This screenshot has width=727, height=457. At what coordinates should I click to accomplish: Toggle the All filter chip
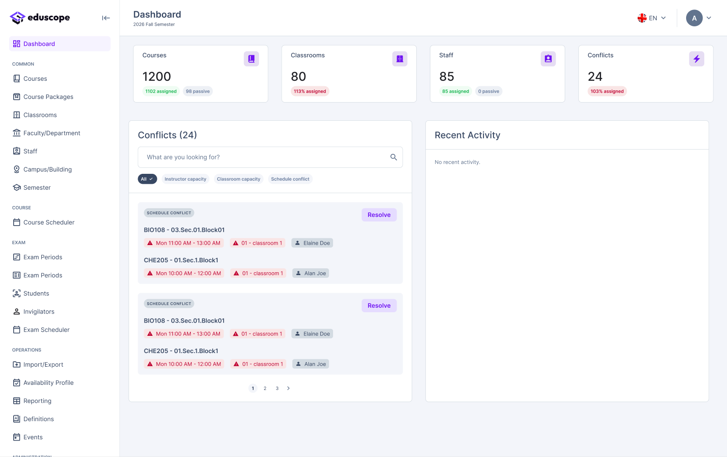[x=147, y=179]
